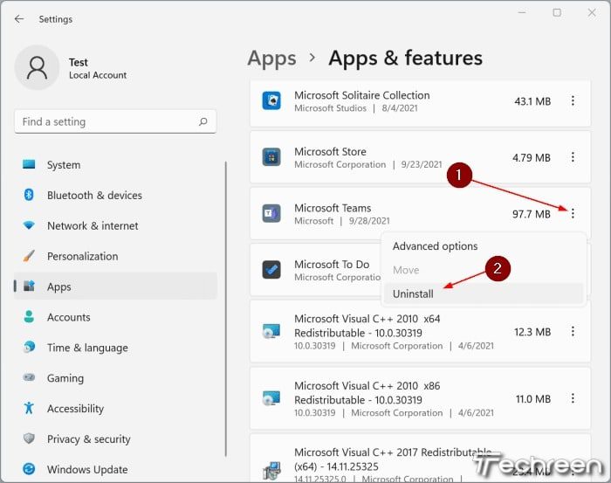Screen dimensions: 611x483
Task: Click the Microsoft Studios publisher text
Action: (x=331, y=108)
